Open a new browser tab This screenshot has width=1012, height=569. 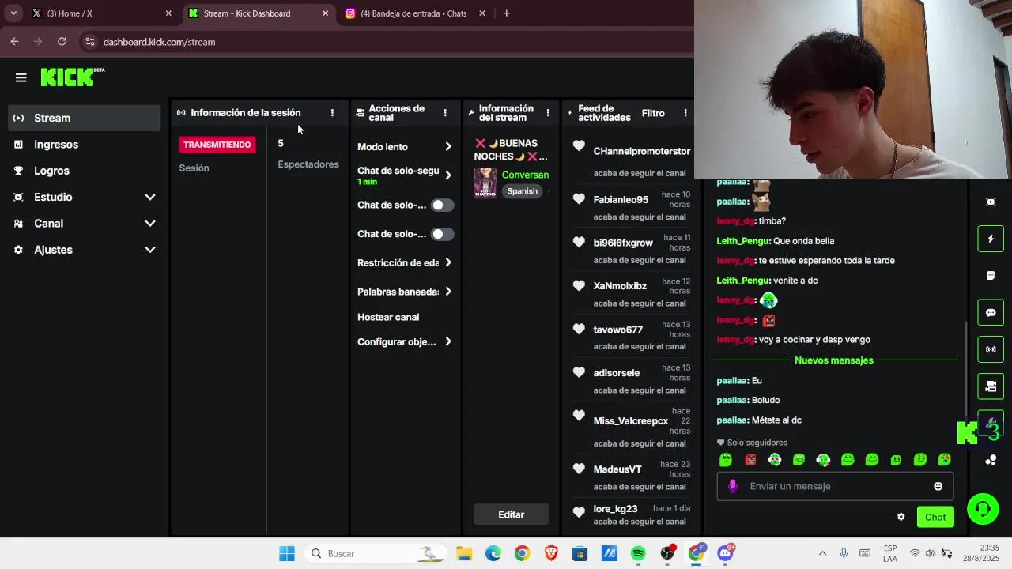(x=506, y=13)
